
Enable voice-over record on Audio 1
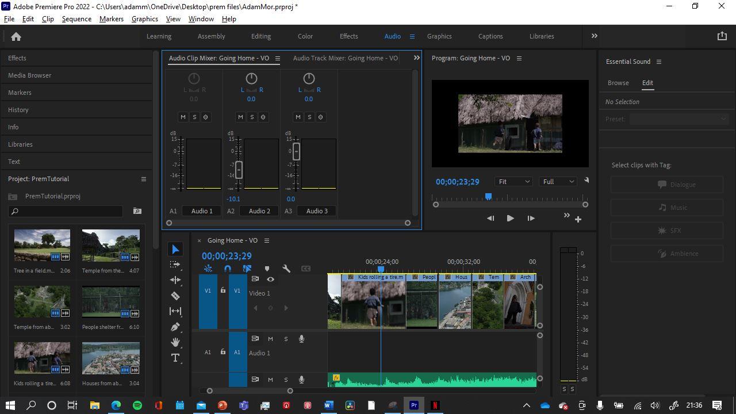click(301, 339)
